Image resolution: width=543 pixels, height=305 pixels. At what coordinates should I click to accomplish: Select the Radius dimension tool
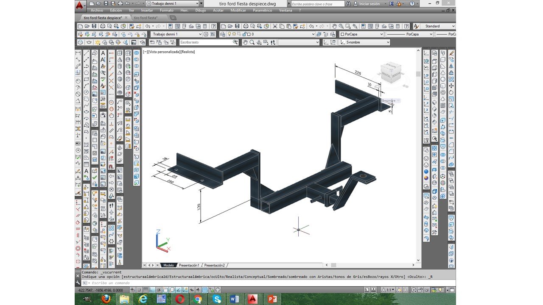pyautogui.click(x=78, y=81)
